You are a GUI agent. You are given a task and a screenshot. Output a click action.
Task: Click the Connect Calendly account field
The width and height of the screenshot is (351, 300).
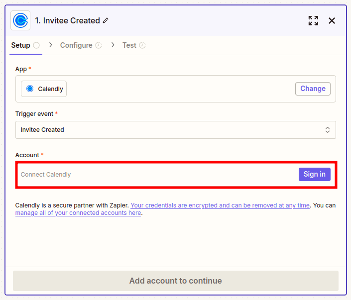176,175
